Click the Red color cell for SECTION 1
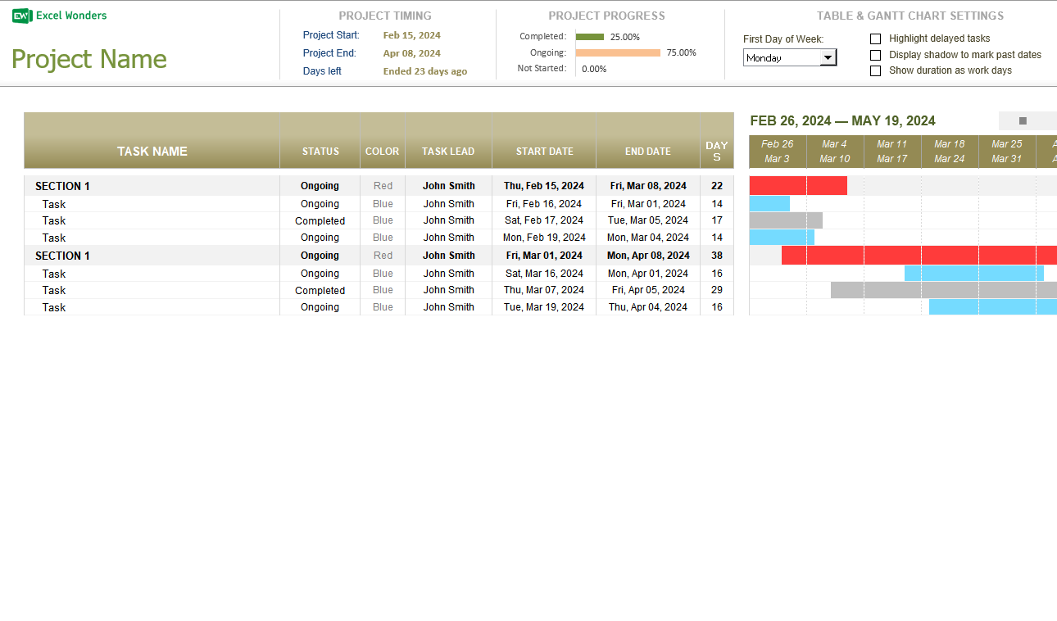This screenshot has width=1057, height=621. point(382,186)
